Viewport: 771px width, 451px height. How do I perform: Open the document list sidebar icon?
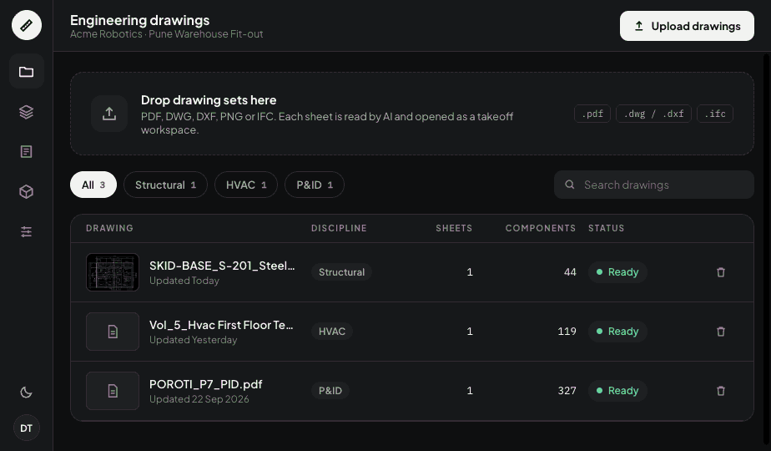[27, 152]
